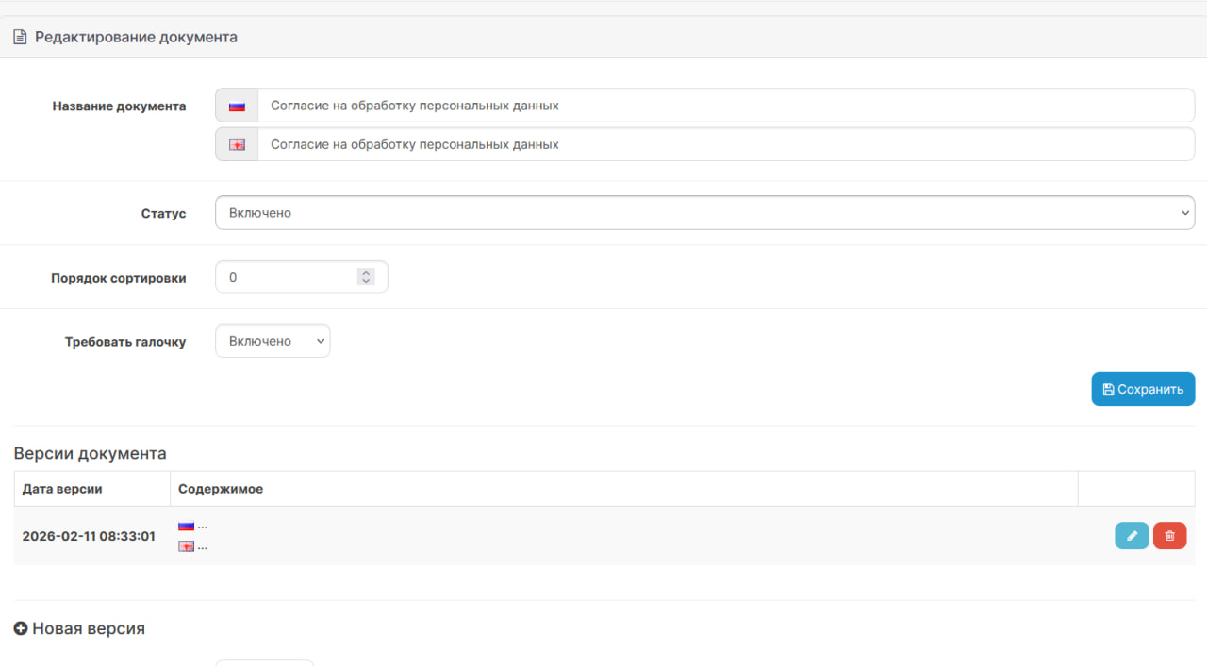Edit the version with the pencil icon
The image size is (1207, 666).
tap(1132, 536)
